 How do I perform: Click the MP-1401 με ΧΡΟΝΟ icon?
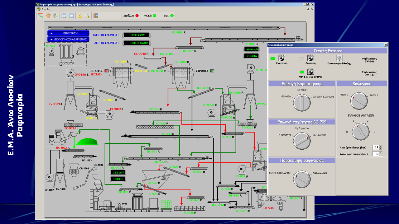[x=310, y=72]
